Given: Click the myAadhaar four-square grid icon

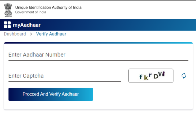Looking at the screenshot, I should point(7,25).
